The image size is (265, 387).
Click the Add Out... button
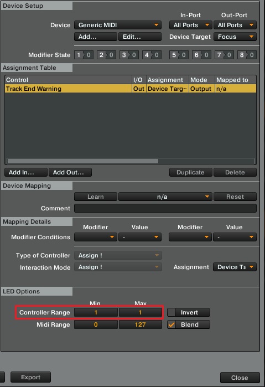point(70,172)
